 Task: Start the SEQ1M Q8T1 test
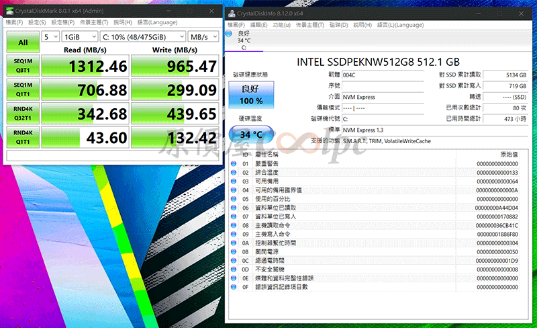click(23, 66)
